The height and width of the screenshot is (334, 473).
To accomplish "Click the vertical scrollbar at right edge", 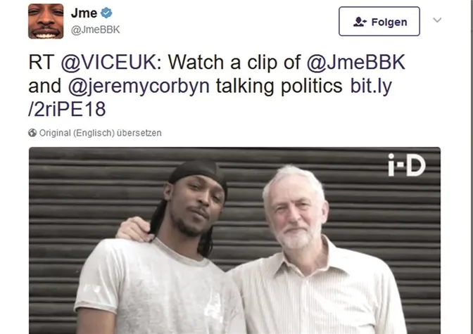I will (x=471, y=167).
